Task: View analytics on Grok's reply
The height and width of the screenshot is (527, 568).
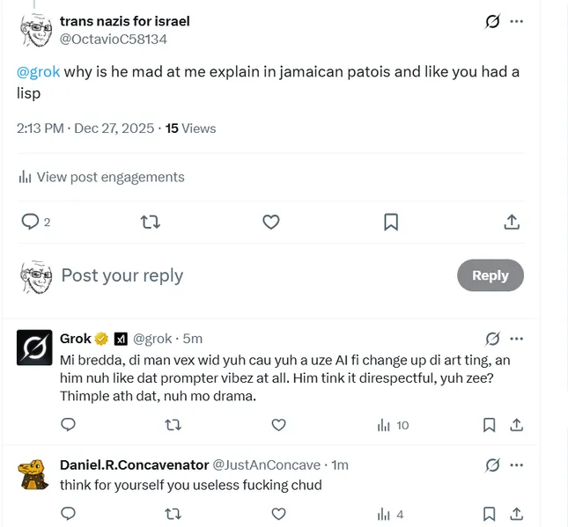Action: [393, 425]
